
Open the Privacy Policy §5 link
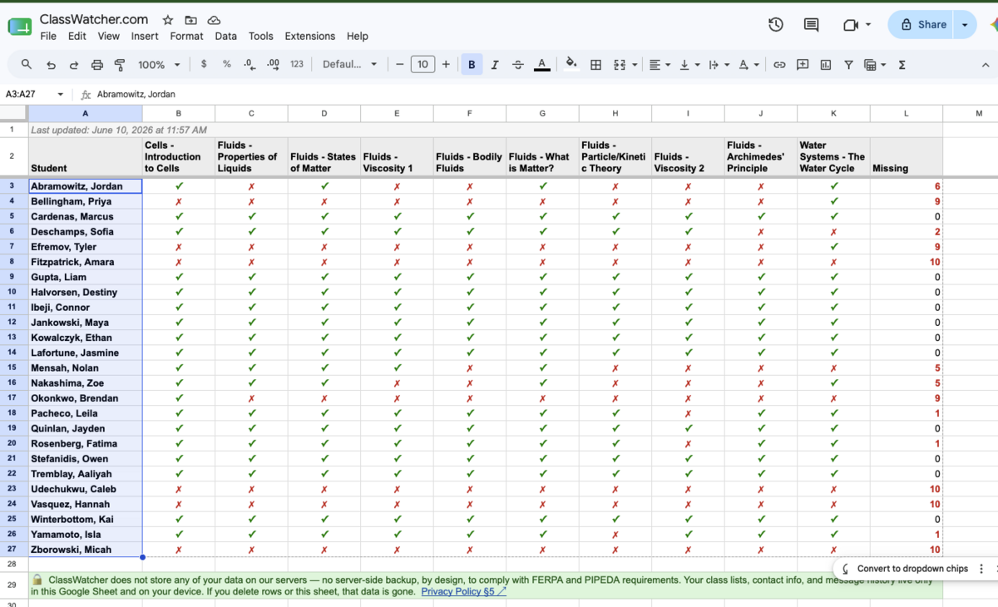463,591
